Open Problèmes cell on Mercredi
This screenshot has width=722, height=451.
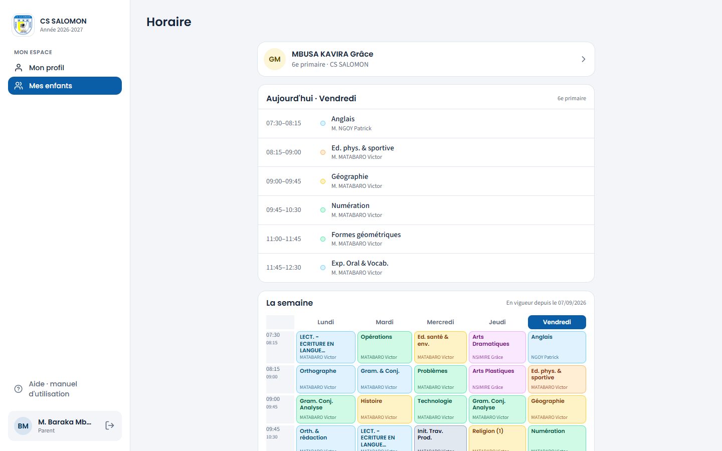tap(440, 379)
